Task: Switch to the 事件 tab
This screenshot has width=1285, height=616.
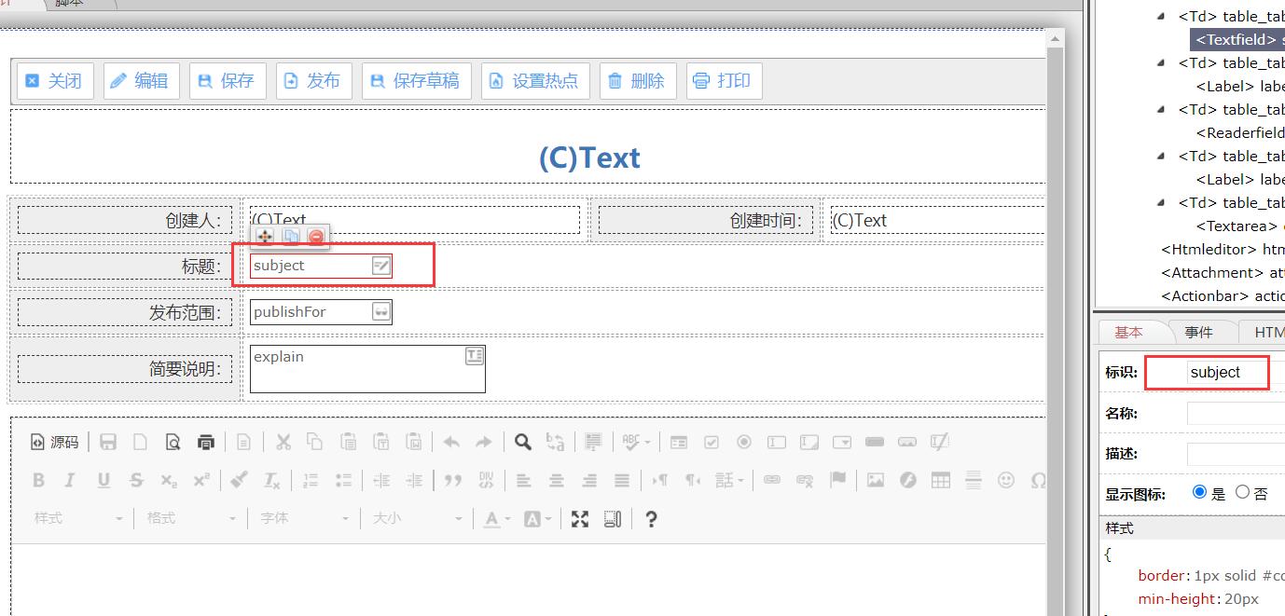Action: 1198,332
